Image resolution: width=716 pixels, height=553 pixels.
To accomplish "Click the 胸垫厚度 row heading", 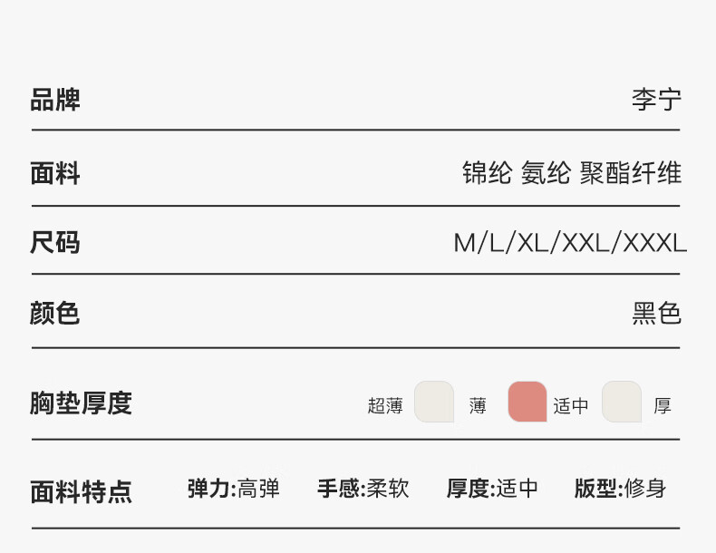I will click(81, 403).
